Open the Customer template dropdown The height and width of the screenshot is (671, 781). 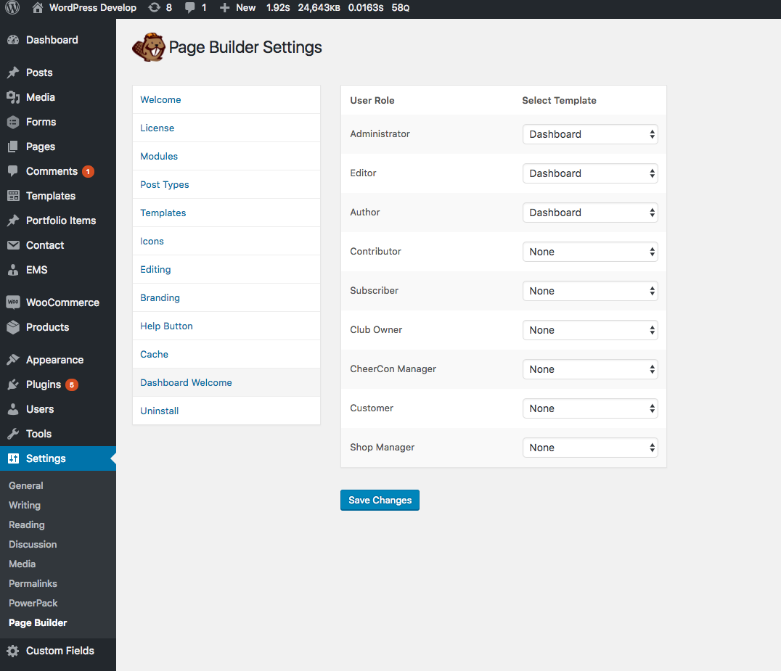coord(590,408)
